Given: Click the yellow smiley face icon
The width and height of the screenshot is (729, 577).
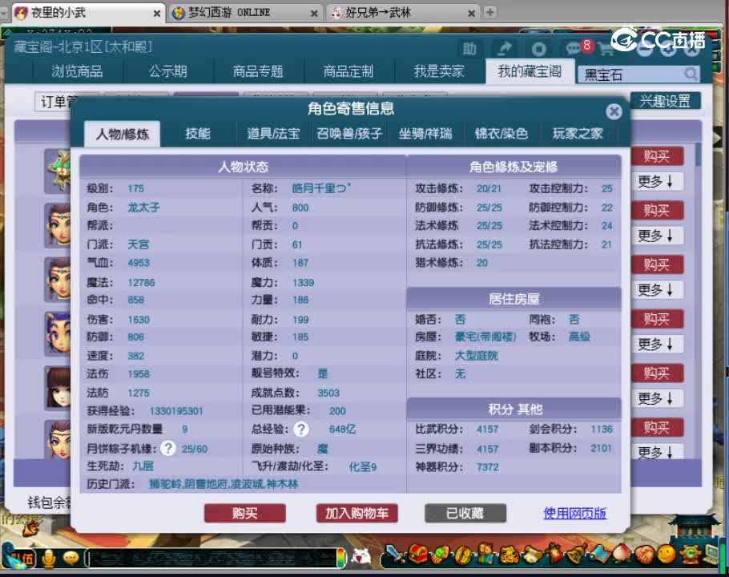Looking at the screenshot, I should [x=667, y=555].
